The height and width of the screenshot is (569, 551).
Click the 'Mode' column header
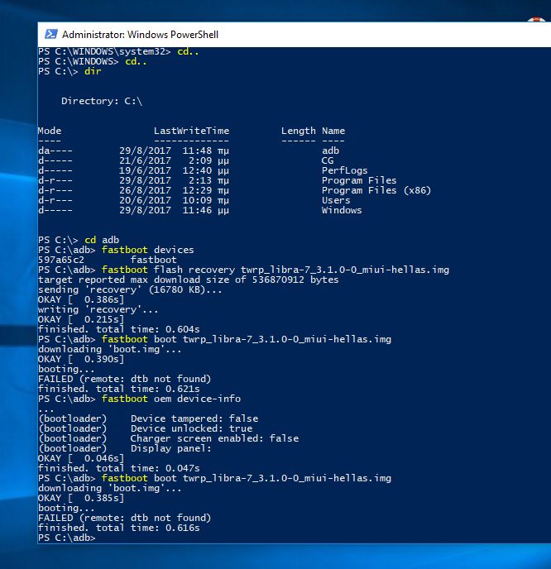coord(50,131)
